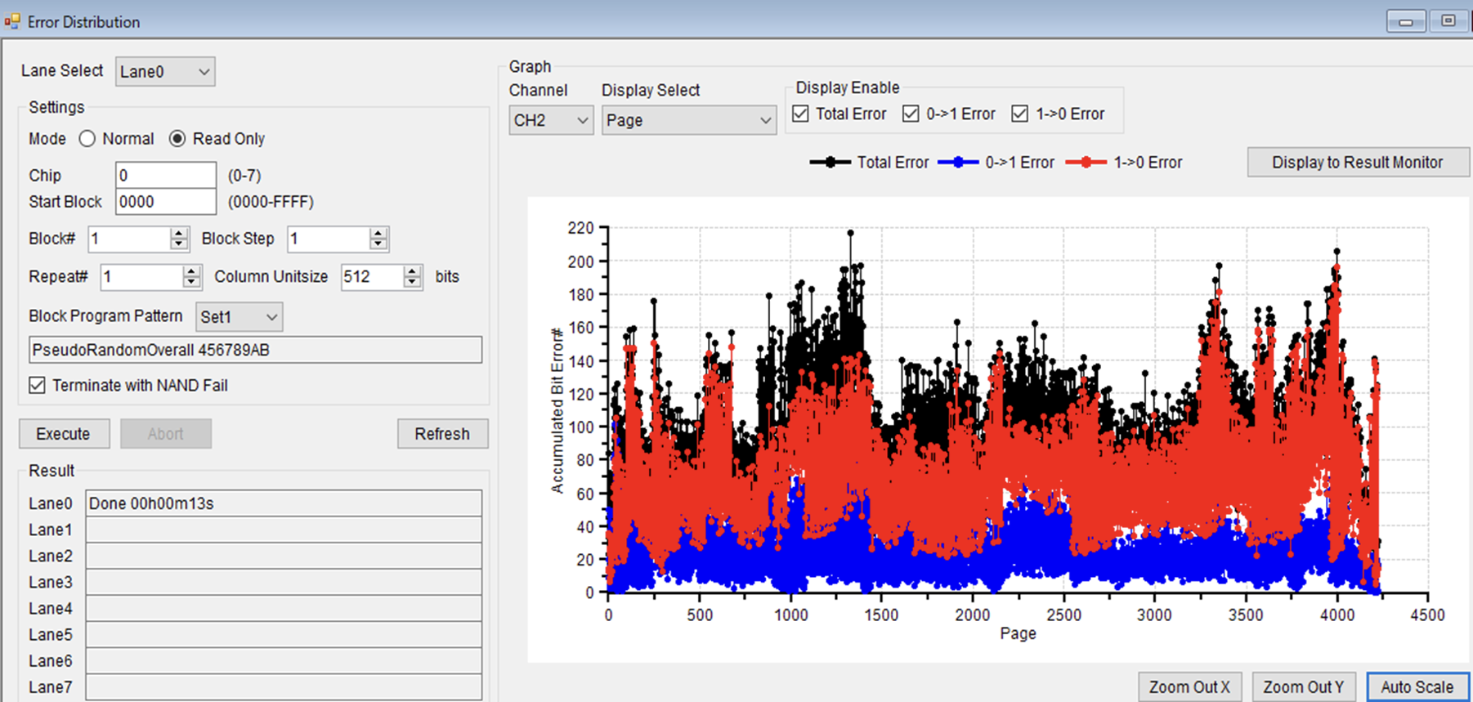
Task: Click Display to Result Monitor button
Action: click(x=1357, y=163)
